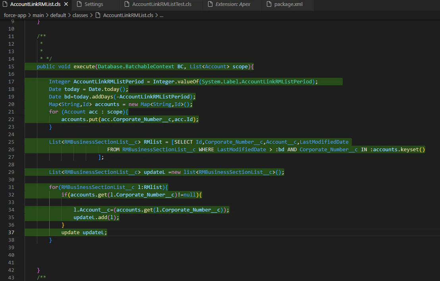Click addDays on line 19
This screenshot has height=281, width=440.
point(102,97)
